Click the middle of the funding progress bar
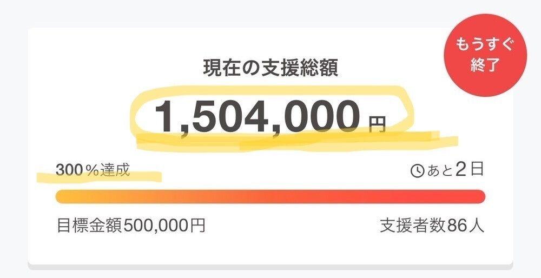The width and height of the screenshot is (541, 278). [270, 196]
